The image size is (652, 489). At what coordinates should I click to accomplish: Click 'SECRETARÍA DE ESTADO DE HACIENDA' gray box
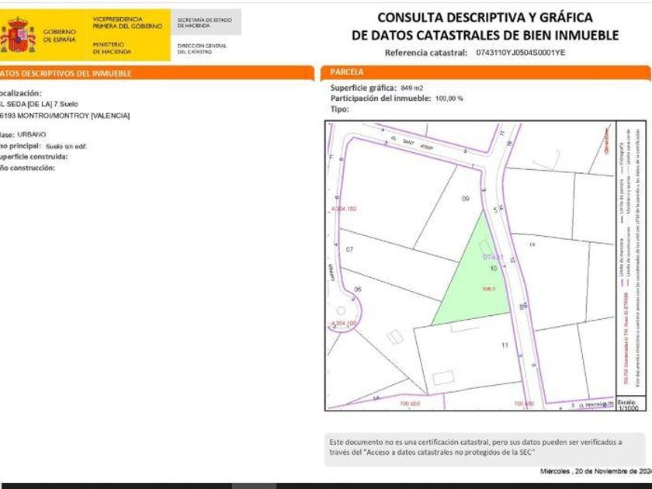[x=206, y=23]
